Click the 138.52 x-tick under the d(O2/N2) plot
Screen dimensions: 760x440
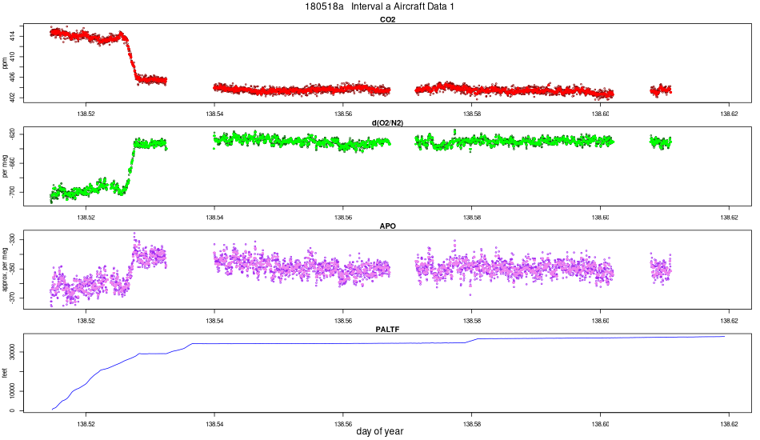click(86, 217)
